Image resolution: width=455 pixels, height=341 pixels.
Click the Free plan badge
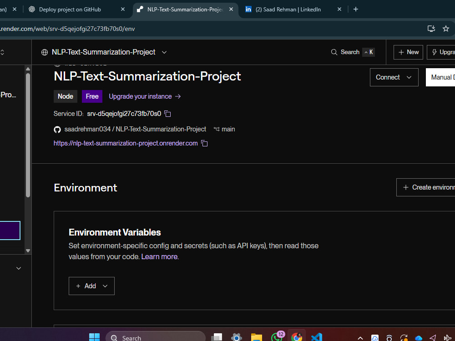tap(92, 96)
